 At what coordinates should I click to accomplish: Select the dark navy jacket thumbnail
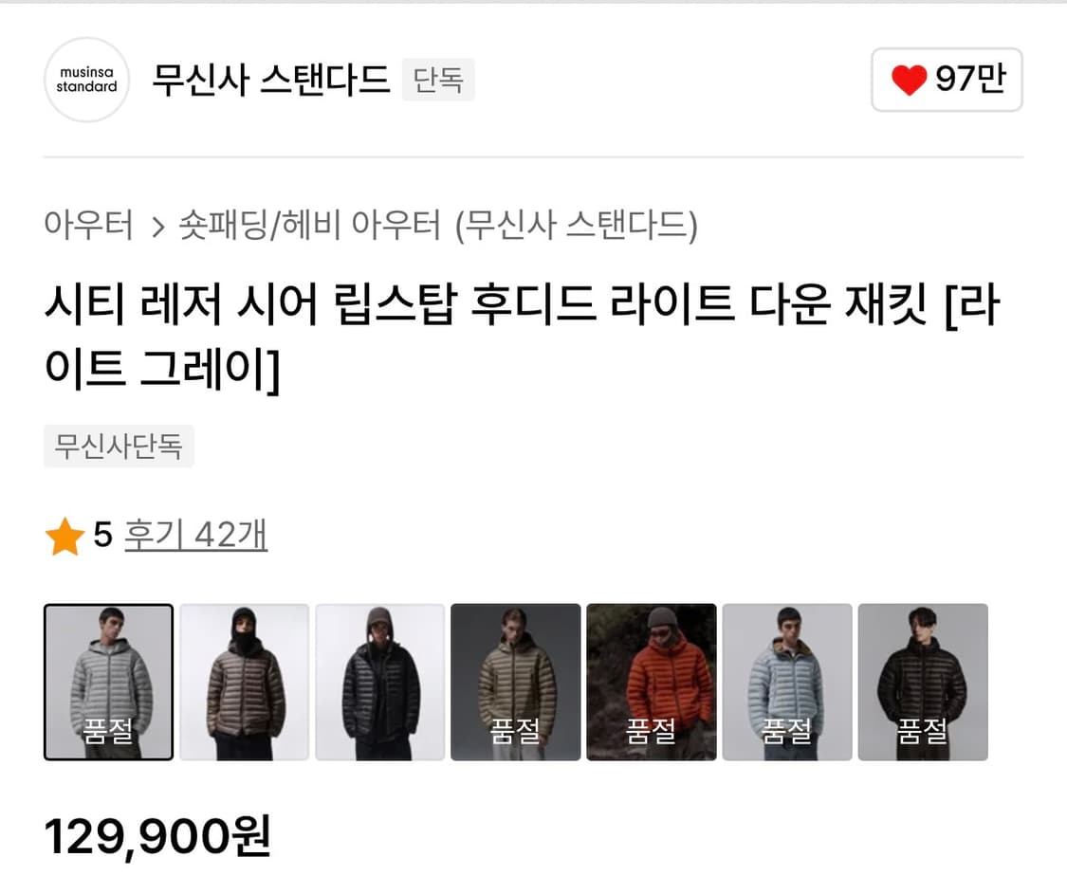click(379, 682)
